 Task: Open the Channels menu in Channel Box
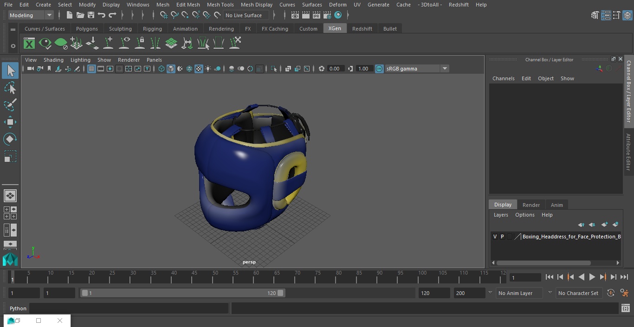coord(503,78)
